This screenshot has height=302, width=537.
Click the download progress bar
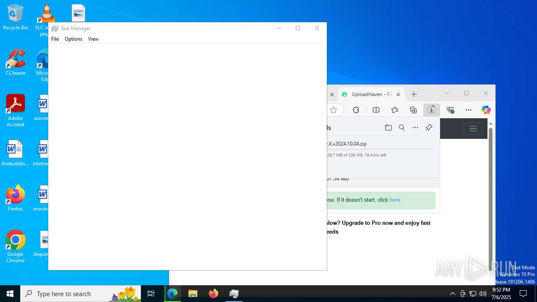click(380, 149)
